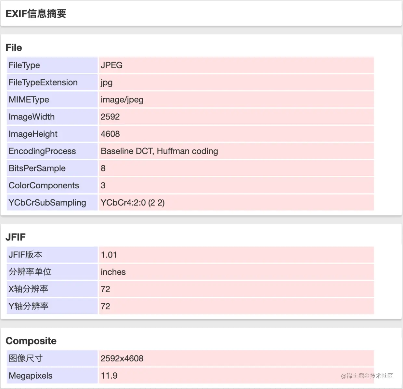Click the FileType label cell

(24, 65)
